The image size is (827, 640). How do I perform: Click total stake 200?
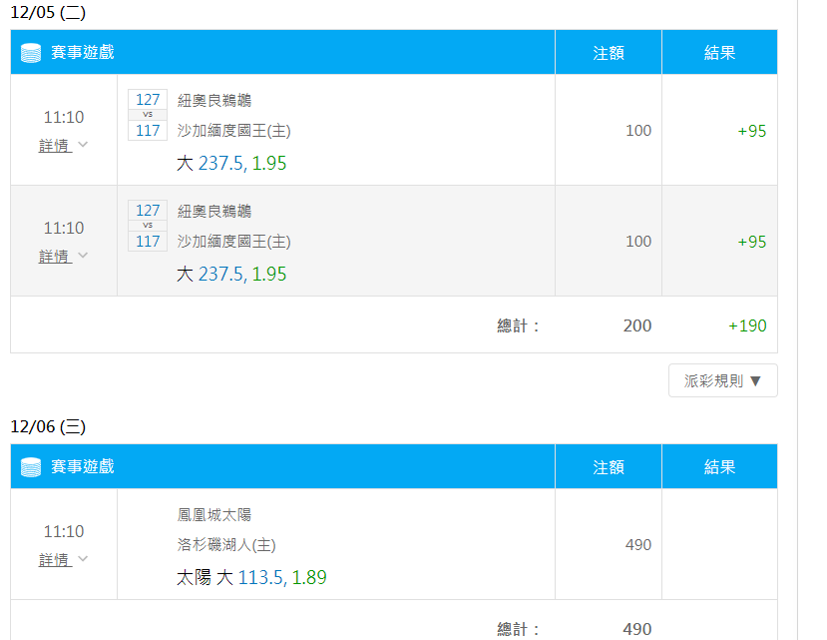637,325
